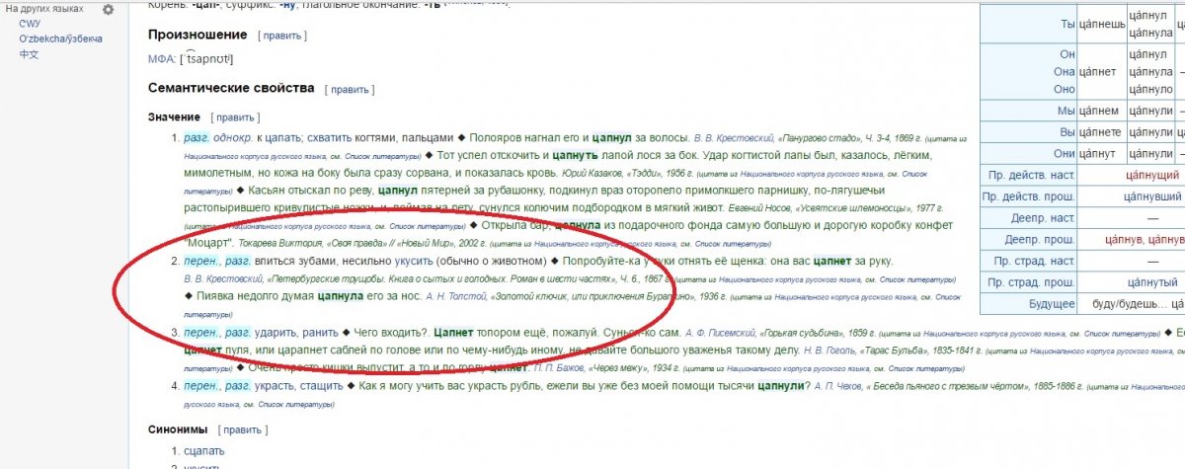1185x469 pixels.
Task: Click the 'ца́пнем' table cell
Action: point(1101,111)
